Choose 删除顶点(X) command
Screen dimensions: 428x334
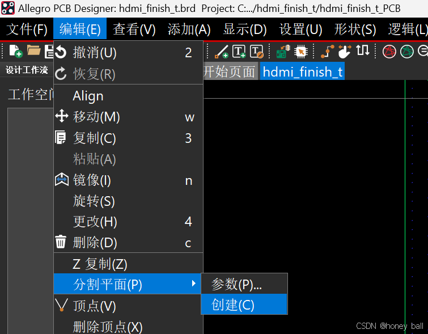pyautogui.click(x=128, y=325)
